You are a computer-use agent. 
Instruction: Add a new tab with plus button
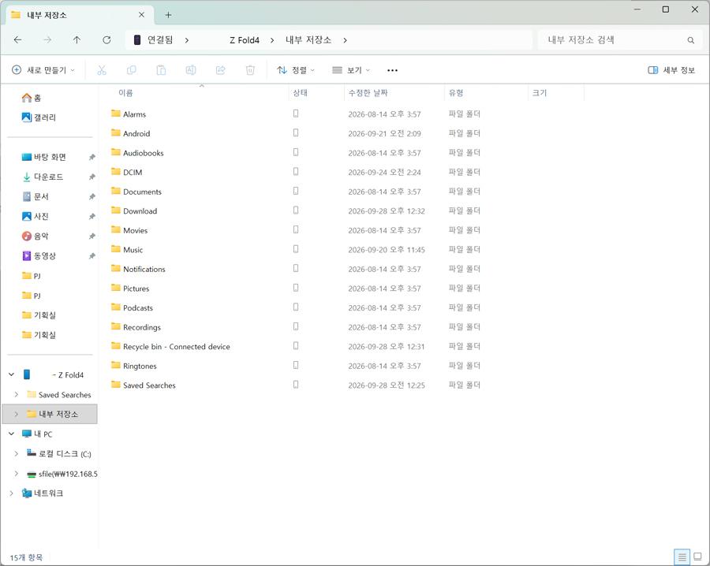168,15
